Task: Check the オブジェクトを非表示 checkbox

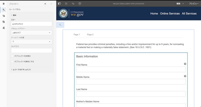Action: (x=12, y=56)
